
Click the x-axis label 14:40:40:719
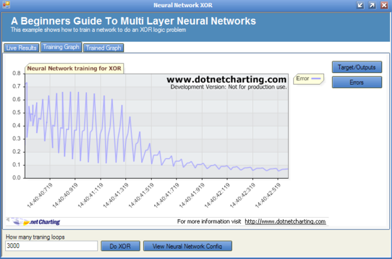click(40, 195)
